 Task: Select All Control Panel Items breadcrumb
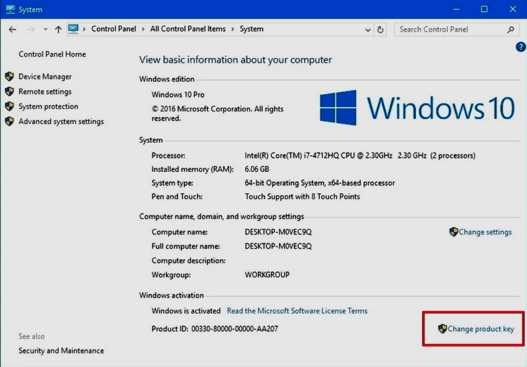point(188,29)
